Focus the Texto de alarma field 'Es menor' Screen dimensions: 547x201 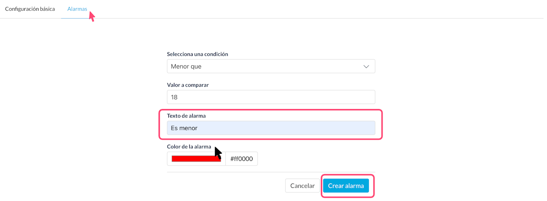coord(271,128)
